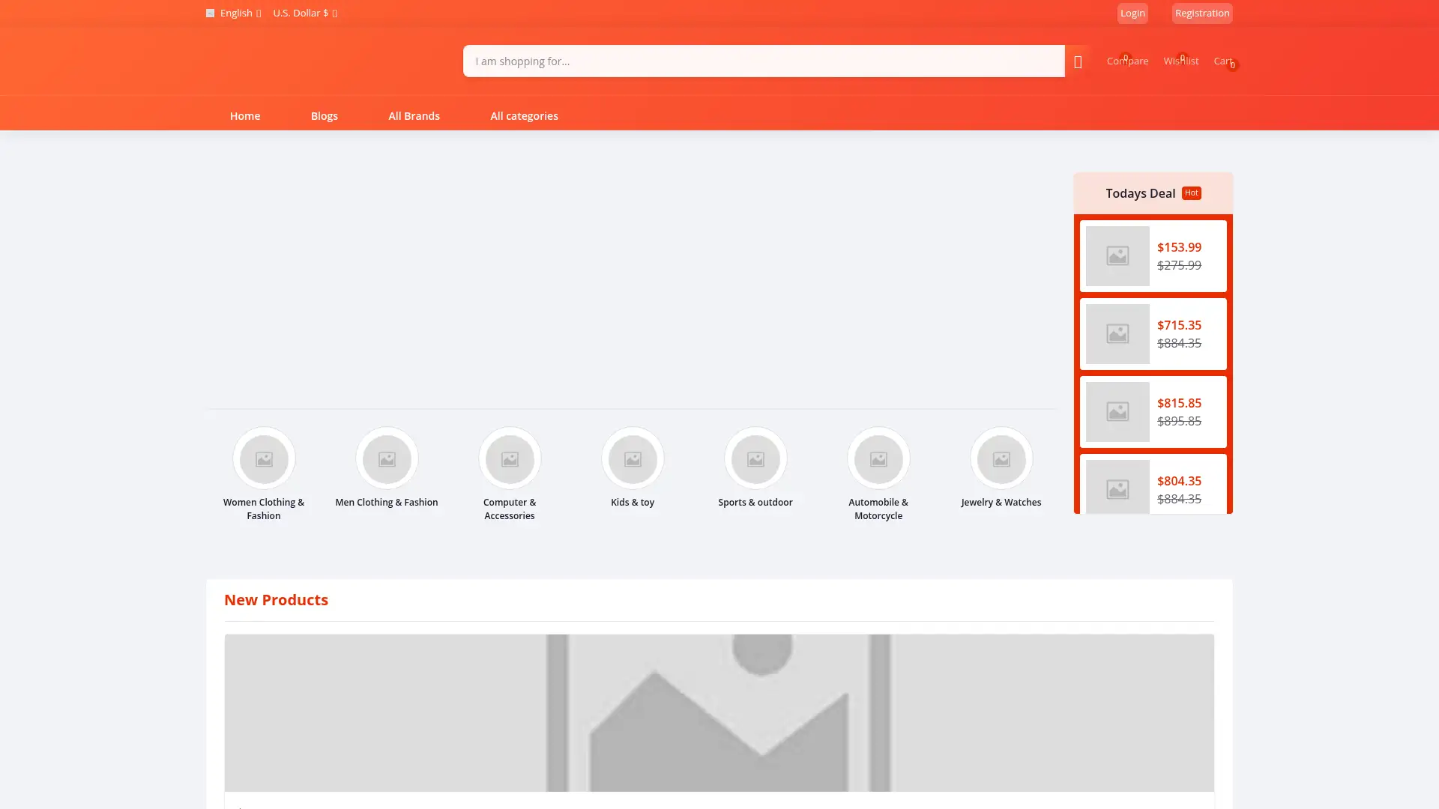Select the Automobile & Motorcycle category icon
This screenshot has height=809, width=1439.
coord(878,458)
